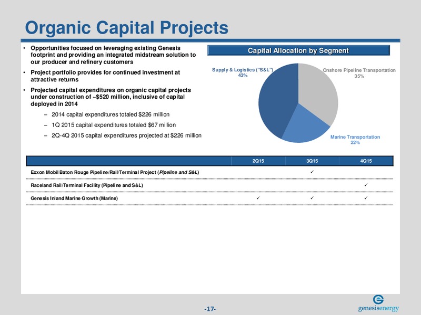Image resolution: width=421 pixels, height=315 pixels.
Task: Click the Marine Transportation 22% label
Action: pyautogui.click(x=355, y=140)
